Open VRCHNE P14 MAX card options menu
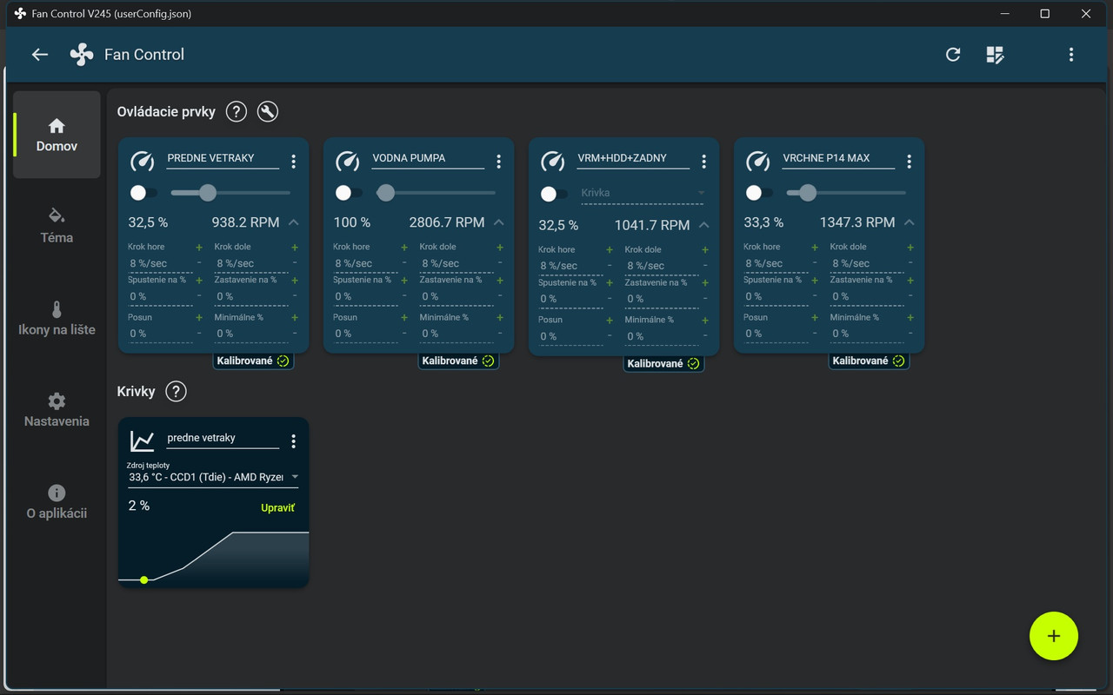The image size is (1113, 695). [910, 162]
